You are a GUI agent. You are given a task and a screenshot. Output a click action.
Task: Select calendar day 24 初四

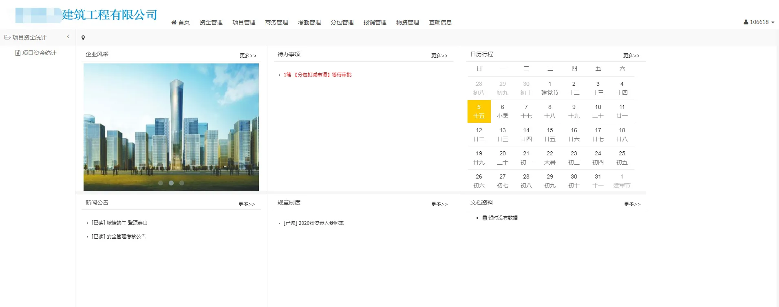(598, 158)
